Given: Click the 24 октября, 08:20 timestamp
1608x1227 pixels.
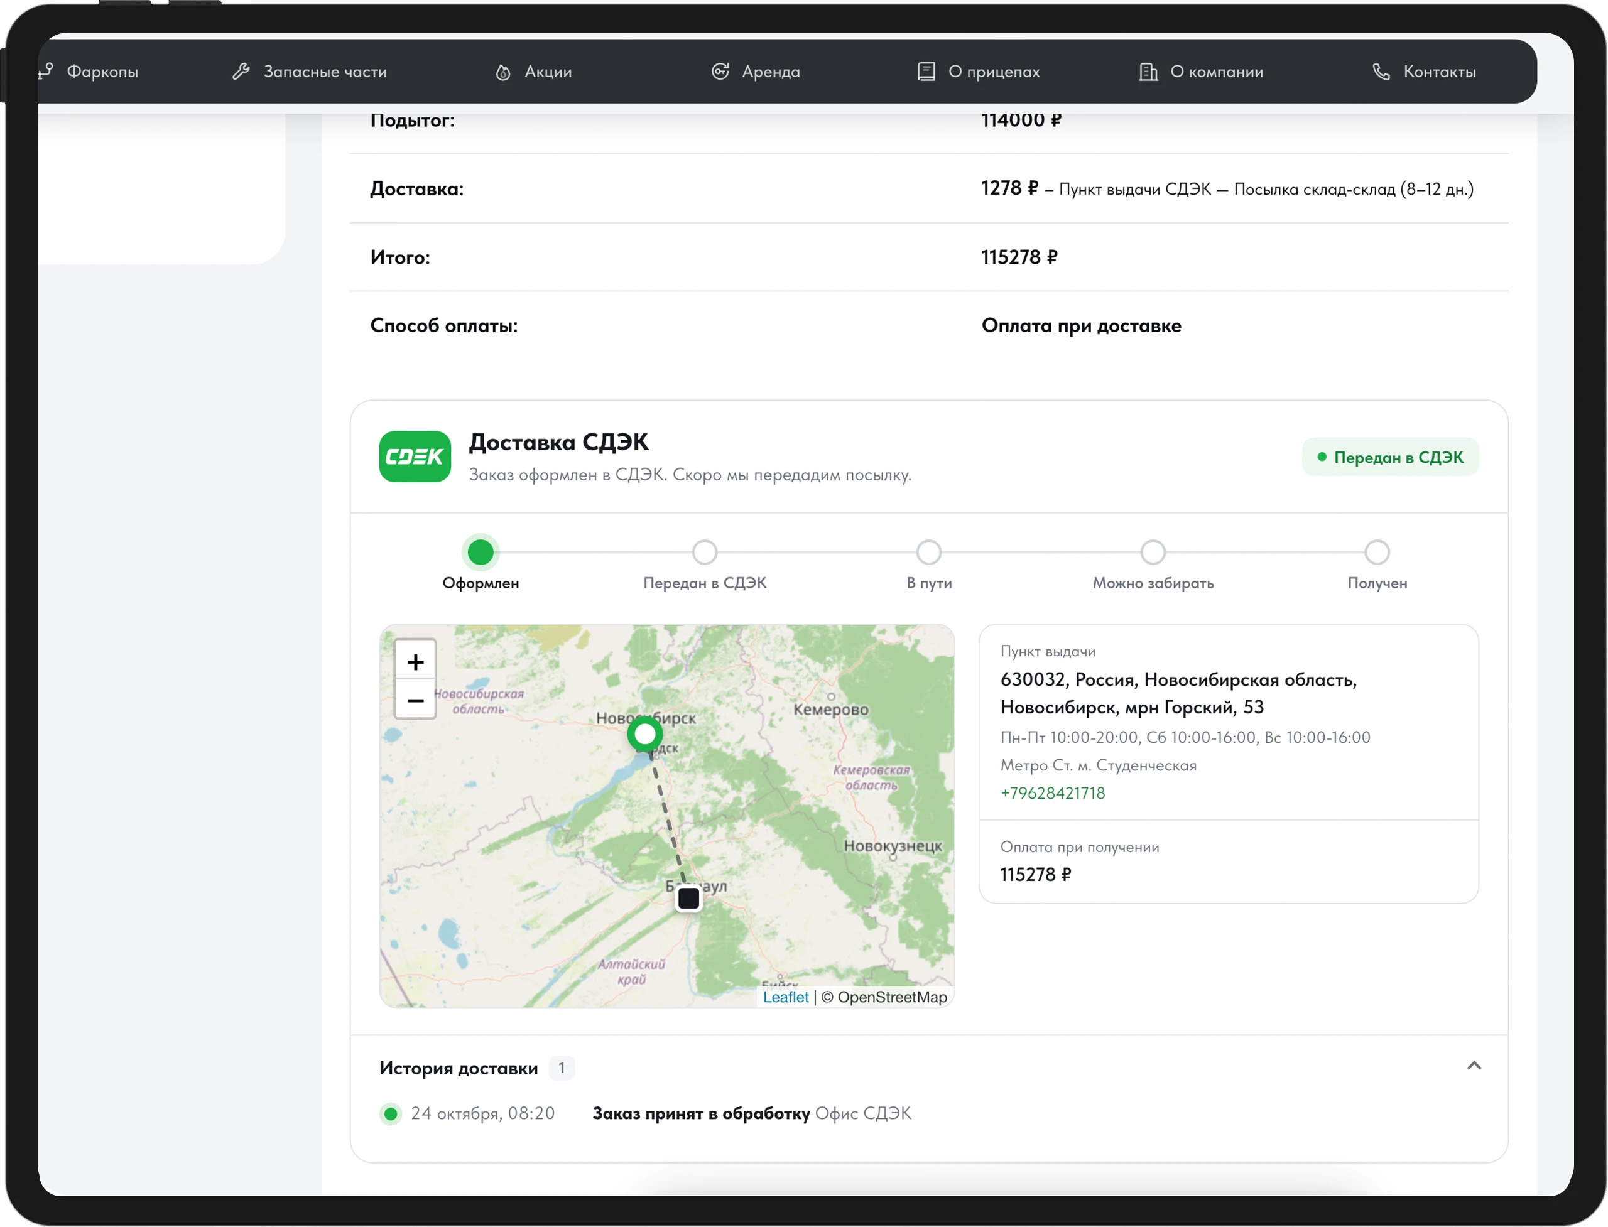Looking at the screenshot, I should tap(483, 1114).
